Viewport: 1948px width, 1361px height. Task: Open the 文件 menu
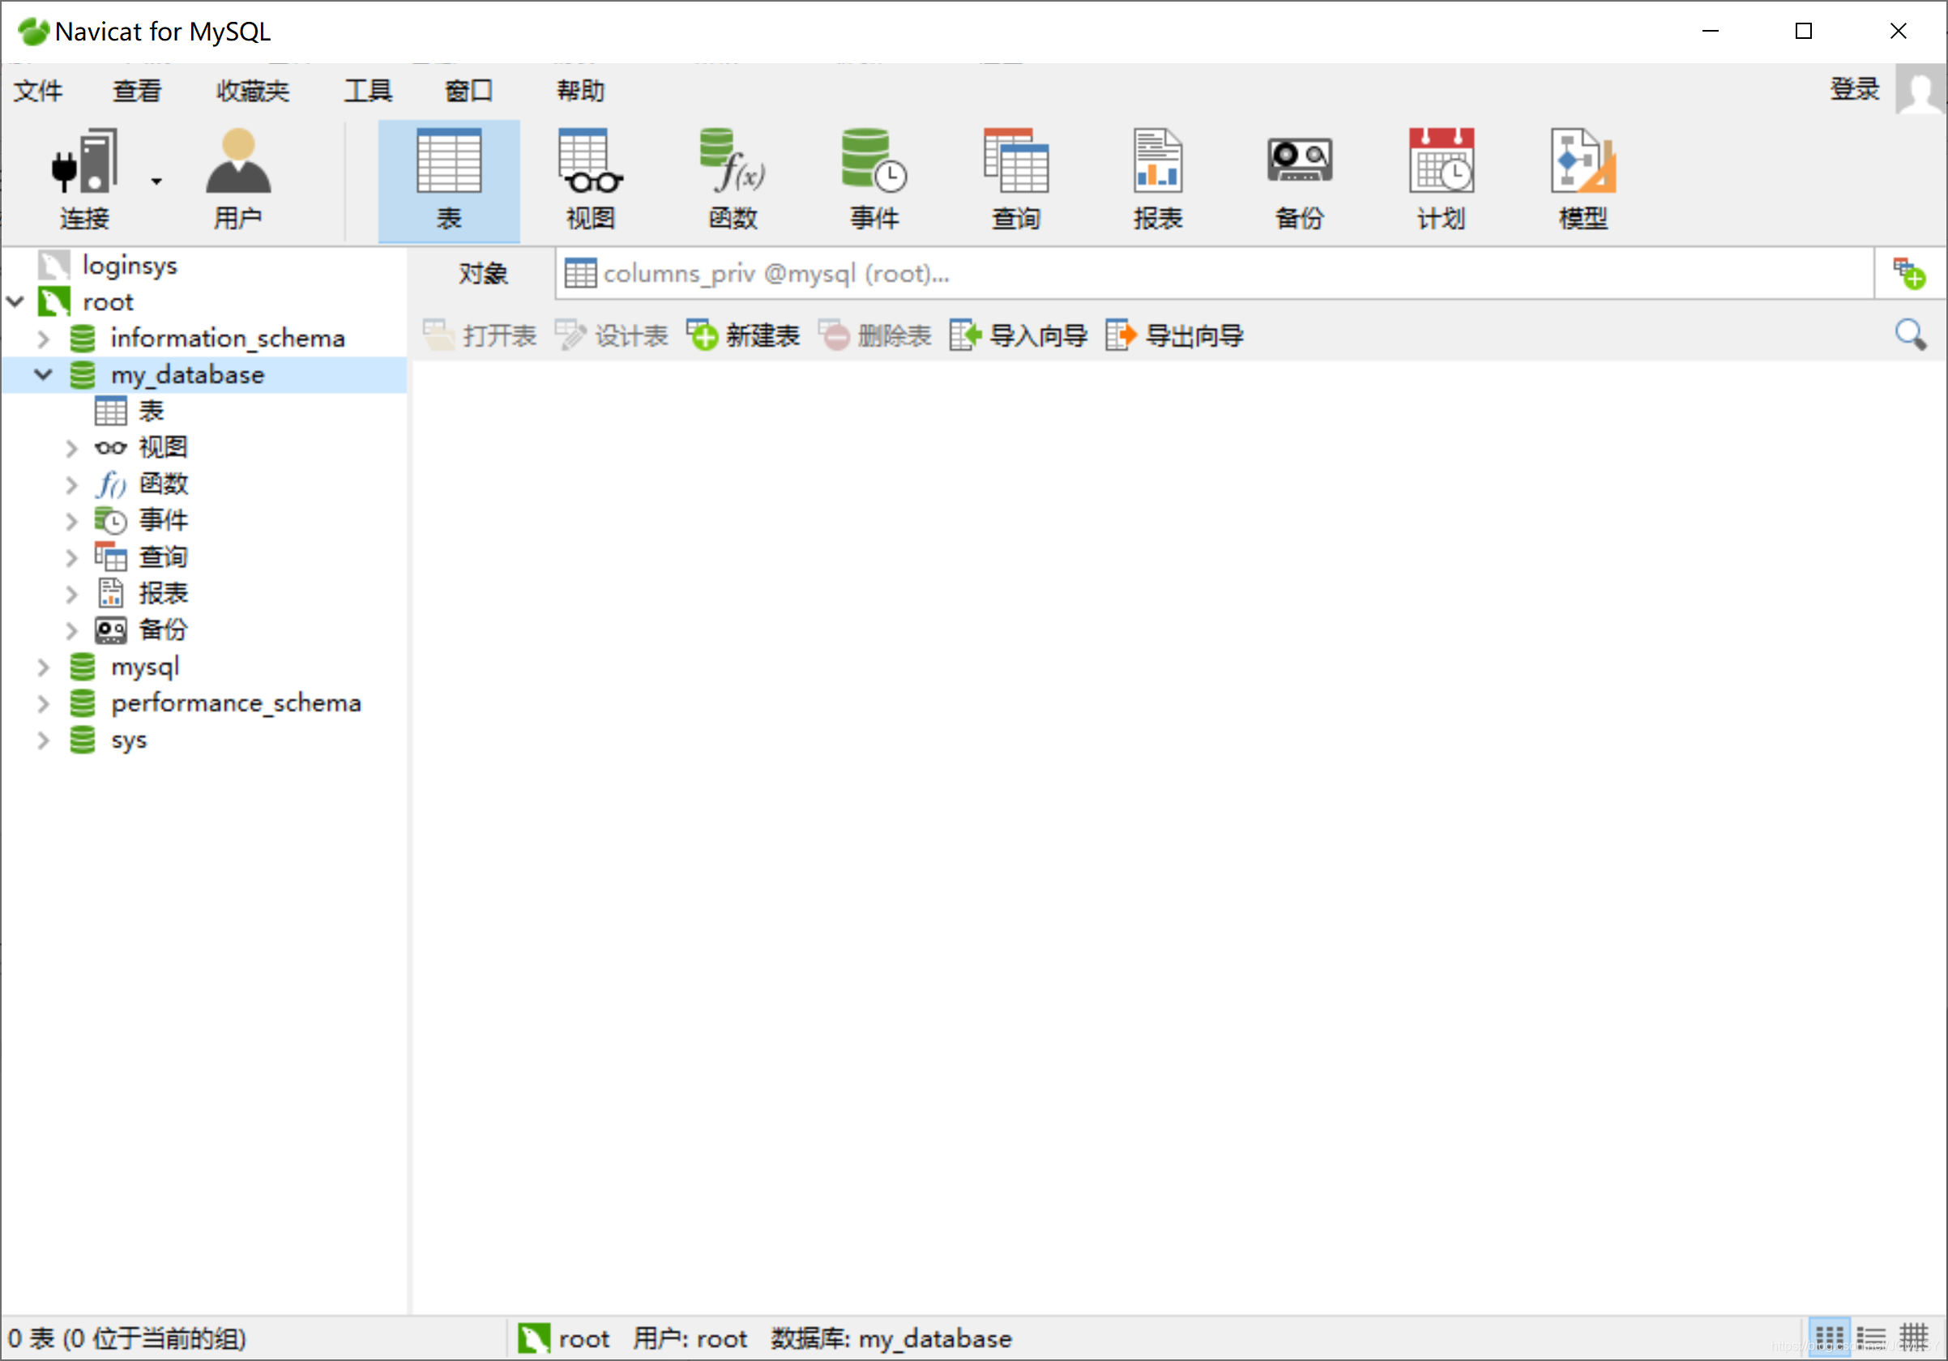coord(37,90)
